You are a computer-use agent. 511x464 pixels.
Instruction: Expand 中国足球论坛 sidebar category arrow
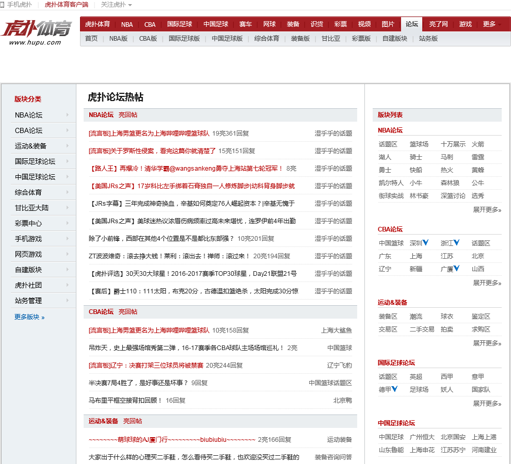point(68,176)
